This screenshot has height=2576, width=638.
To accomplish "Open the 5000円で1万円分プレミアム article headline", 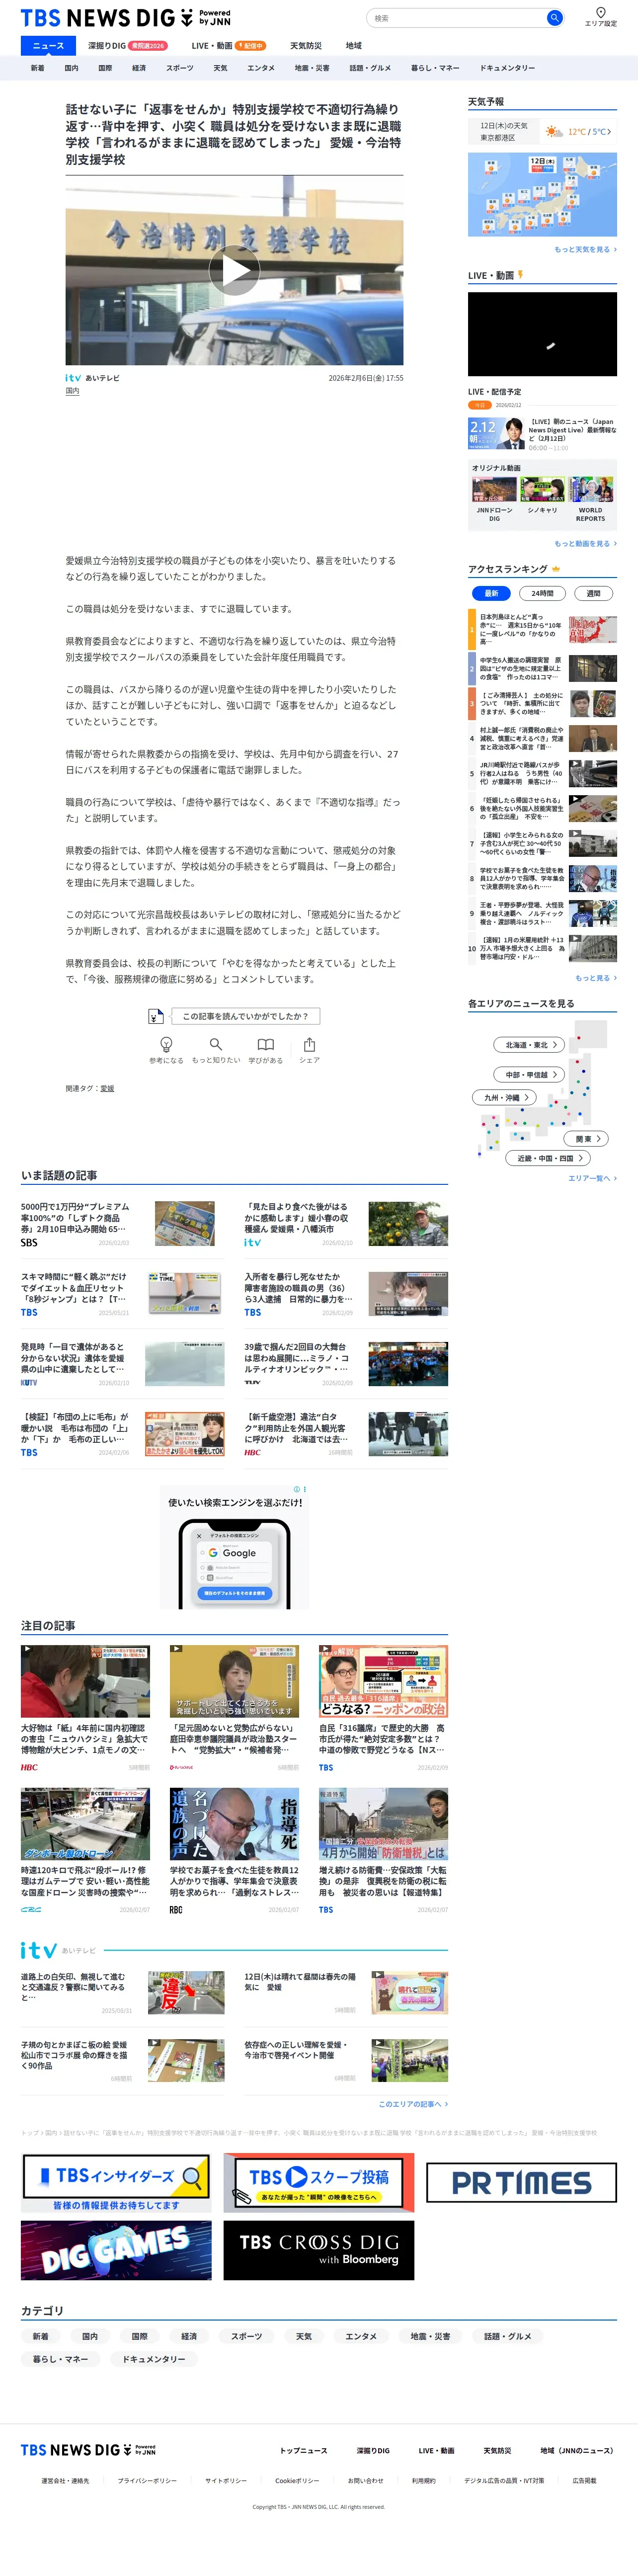I will [75, 1217].
